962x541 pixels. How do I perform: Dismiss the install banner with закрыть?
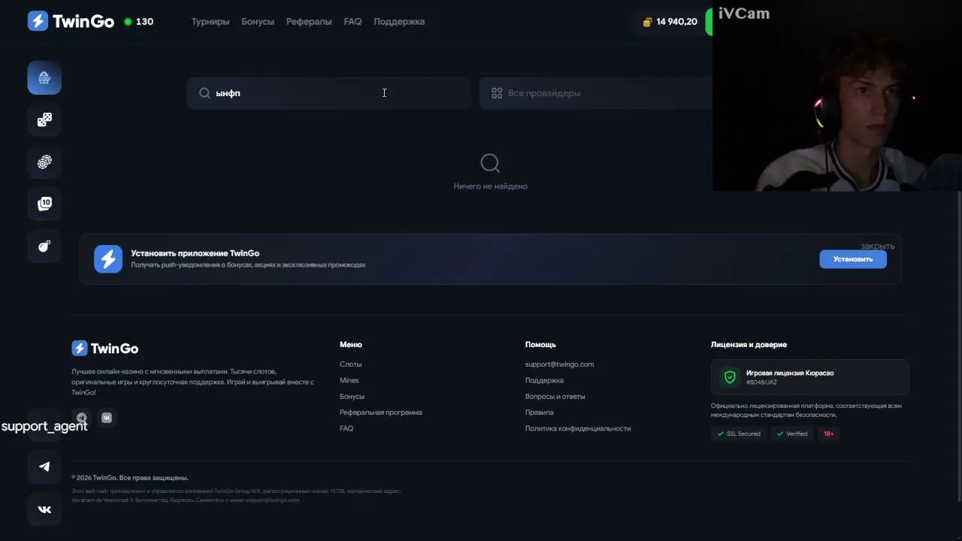[877, 246]
